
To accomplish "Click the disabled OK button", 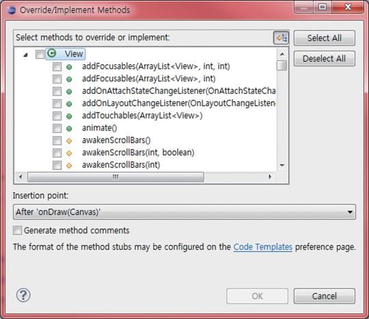I will pyautogui.click(x=257, y=296).
